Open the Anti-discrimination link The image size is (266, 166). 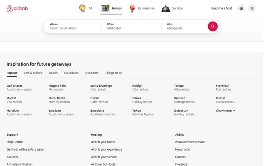pos(20,164)
